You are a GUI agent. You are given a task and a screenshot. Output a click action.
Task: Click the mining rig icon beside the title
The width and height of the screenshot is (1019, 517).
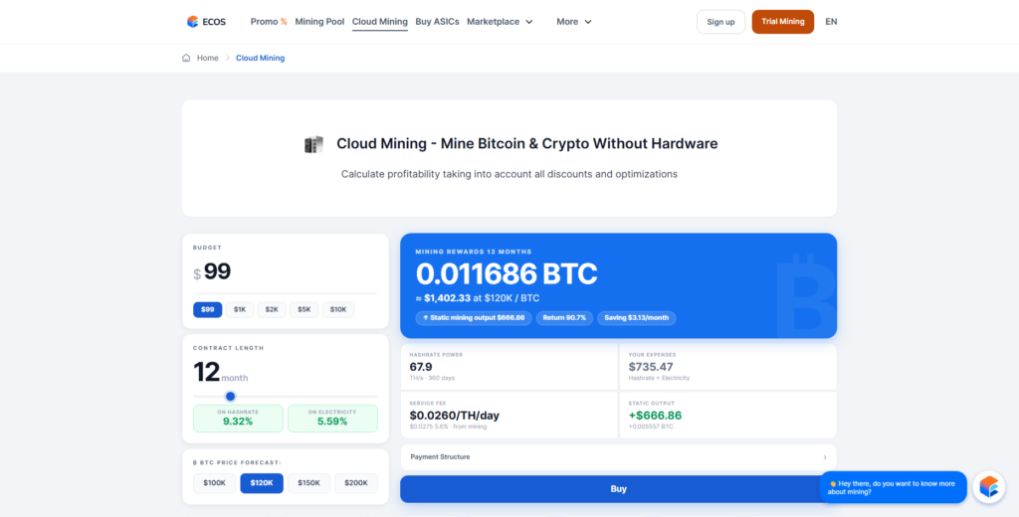(x=313, y=144)
